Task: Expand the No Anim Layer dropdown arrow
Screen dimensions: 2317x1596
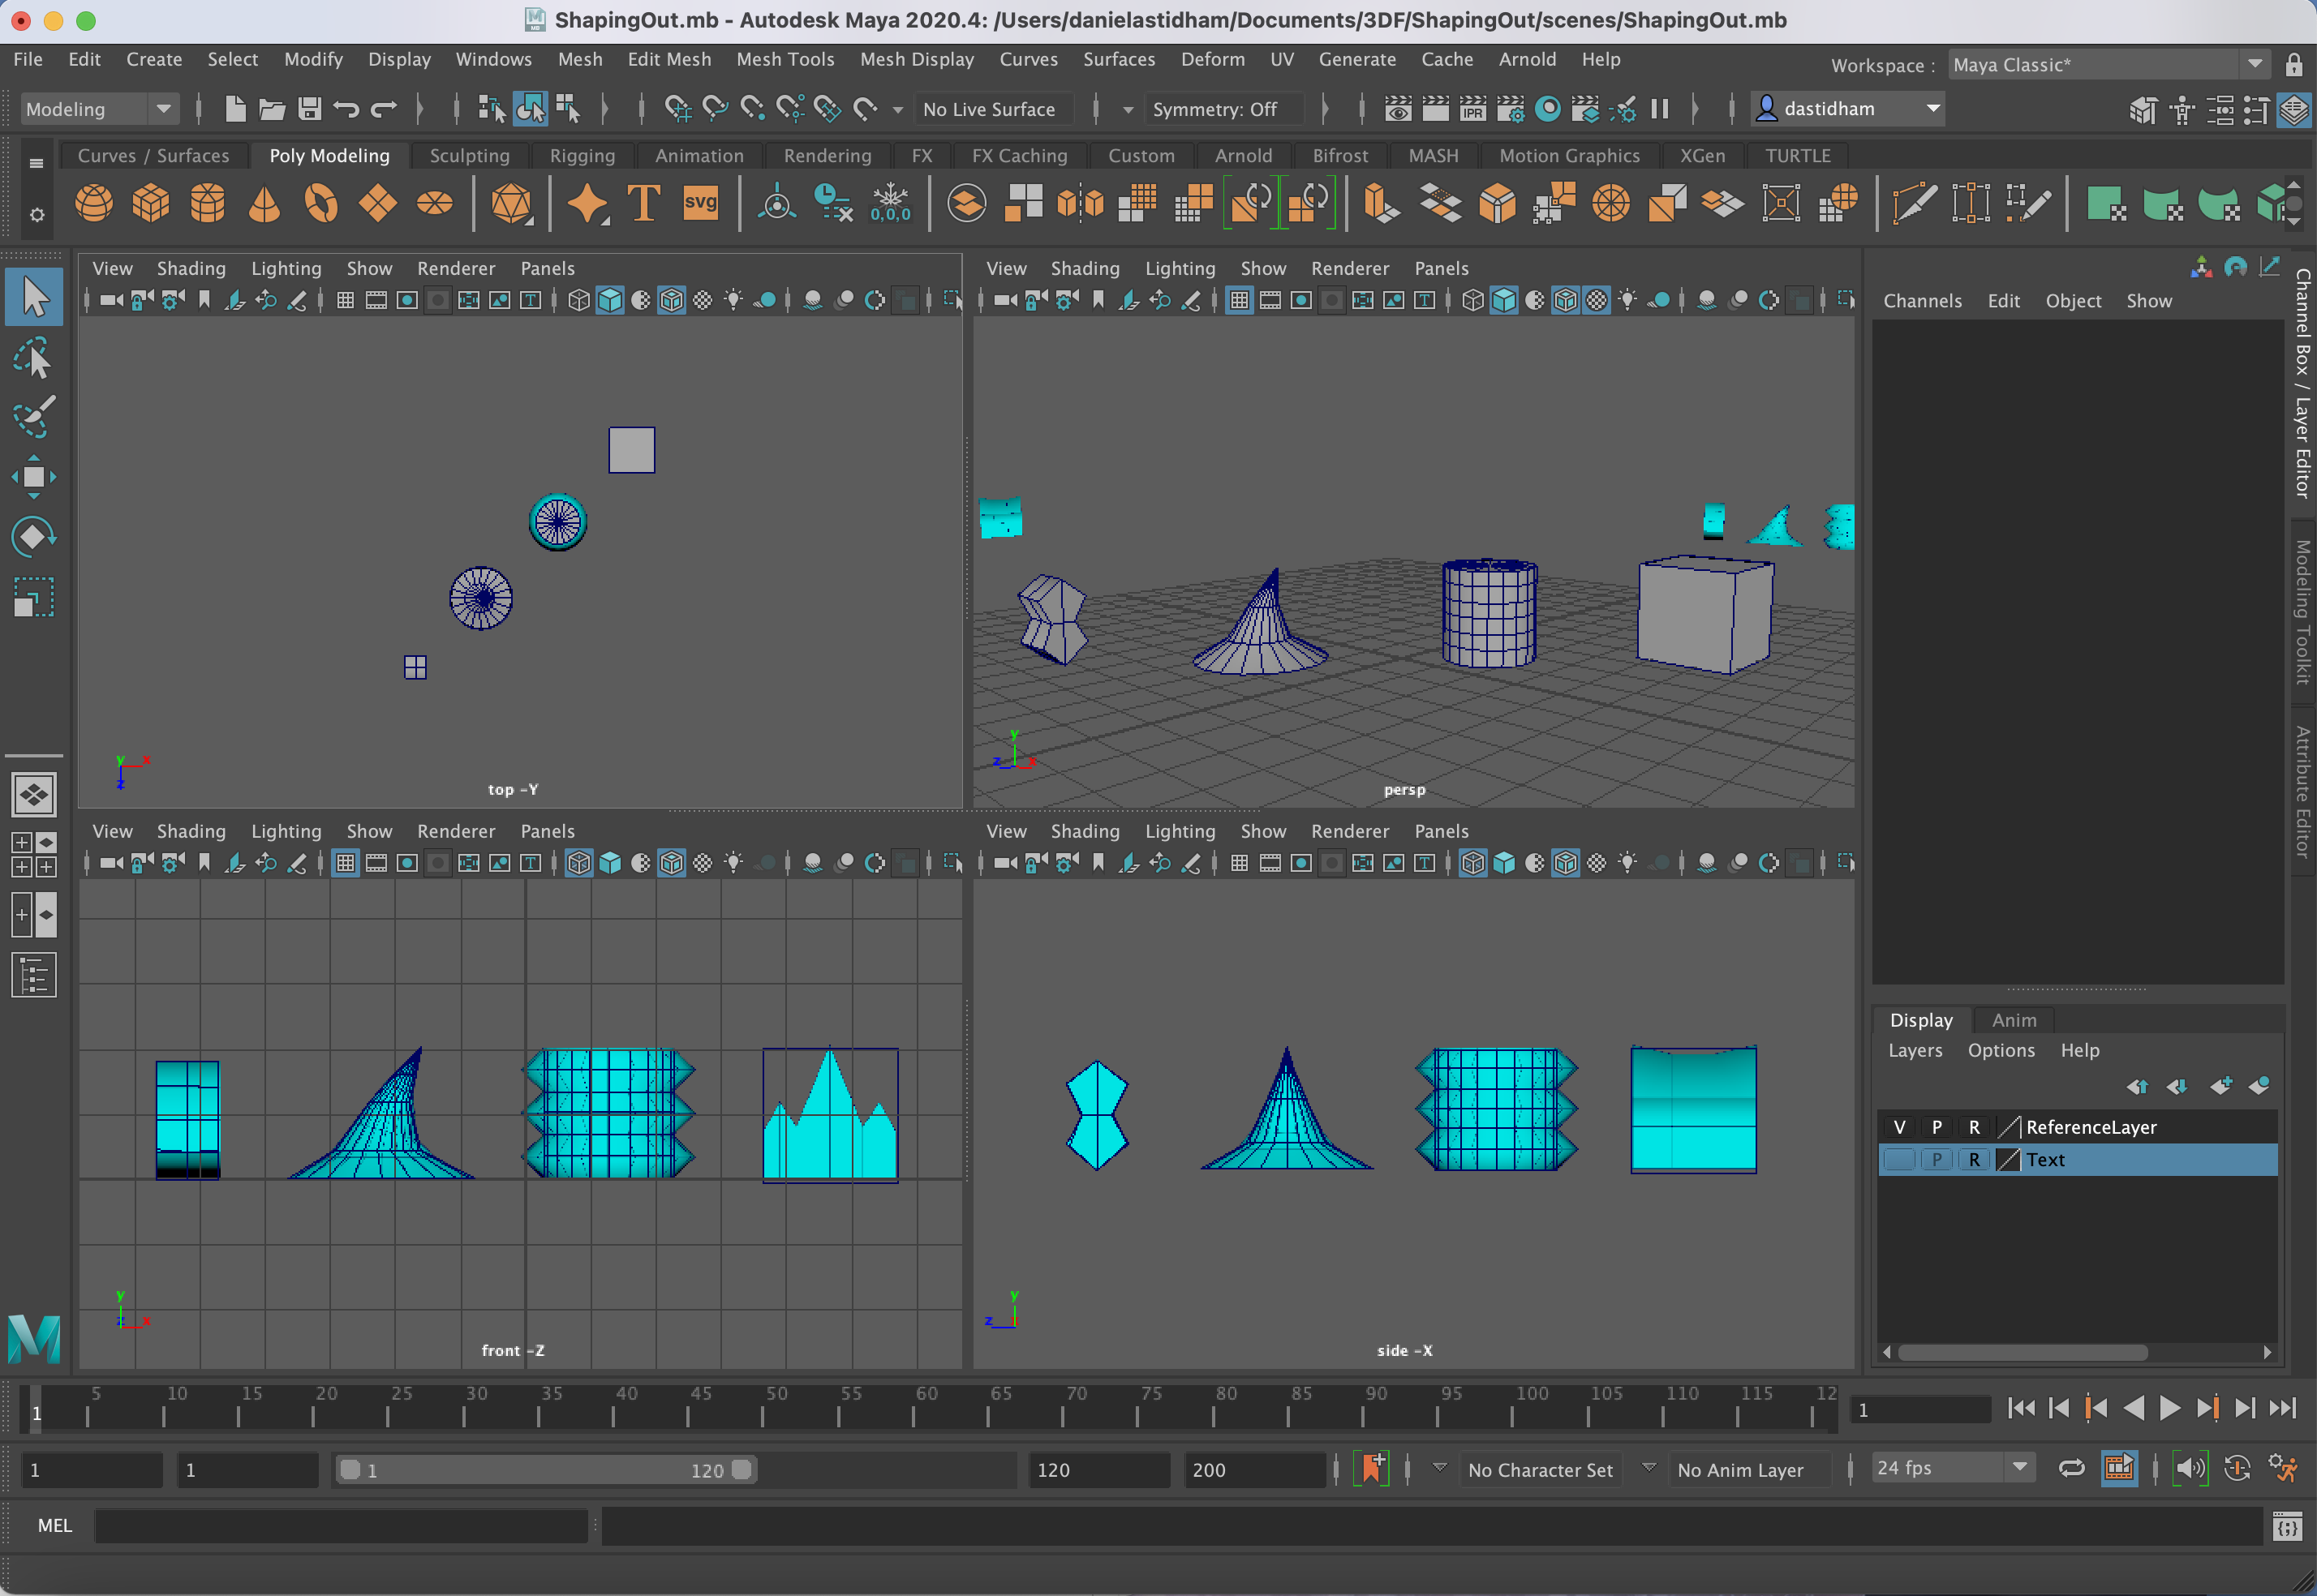Action: pyautogui.click(x=1649, y=1468)
